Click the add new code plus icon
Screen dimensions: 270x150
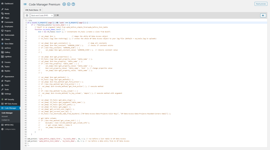click(x=64, y=4)
